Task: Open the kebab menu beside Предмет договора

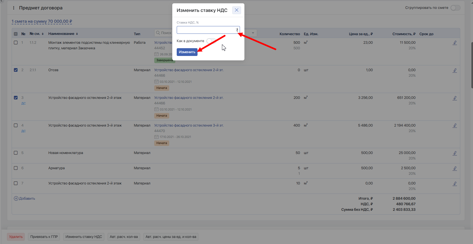Action: pyautogui.click(x=14, y=8)
